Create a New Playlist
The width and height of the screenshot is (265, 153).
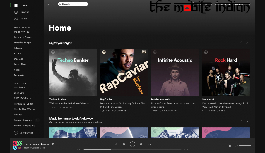pos(23,133)
